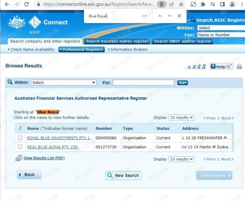The image size is (245, 201).
Task: Go to previous find result arrow
Action: tap(160, 16)
